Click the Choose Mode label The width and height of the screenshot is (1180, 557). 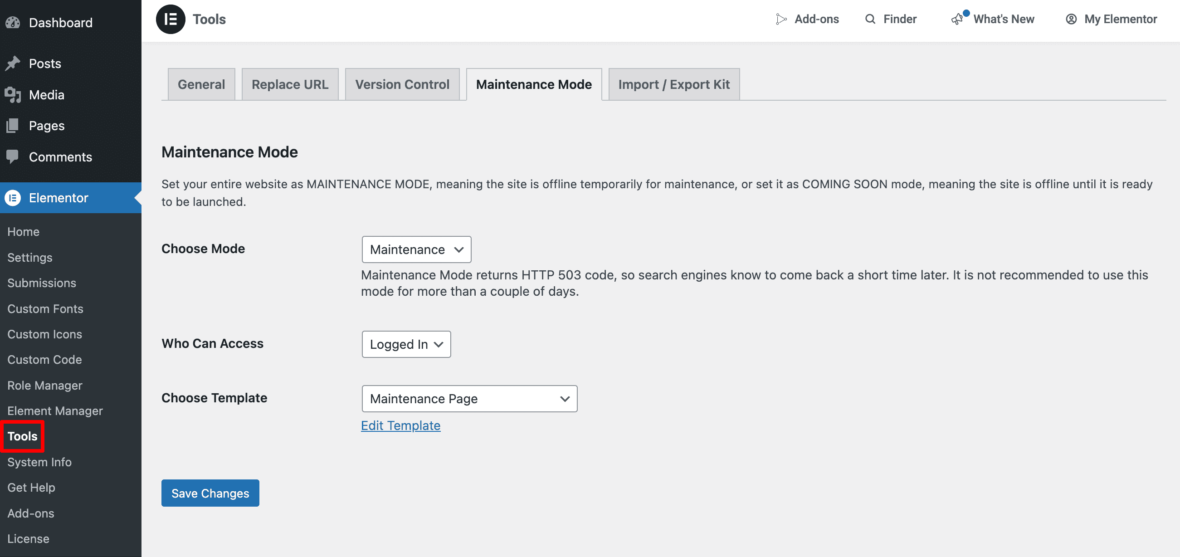click(x=203, y=248)
